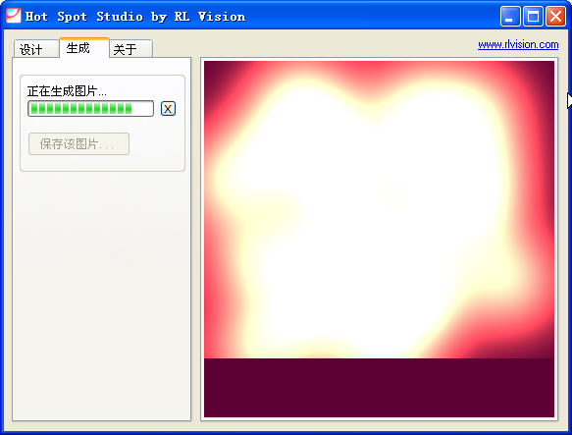Click the blank group box area beside save button
This screenshot has height=435, width=572.
(156, 144)
